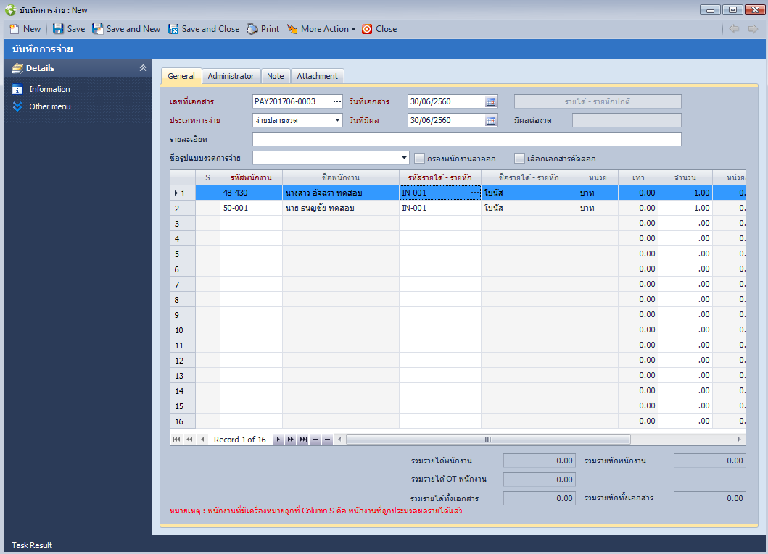
Task: Click the Save disk icon
Action: (x=58, y=29)
